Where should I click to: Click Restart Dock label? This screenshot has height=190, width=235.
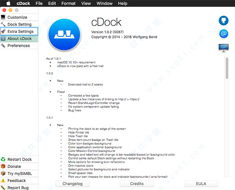(20, 159)
